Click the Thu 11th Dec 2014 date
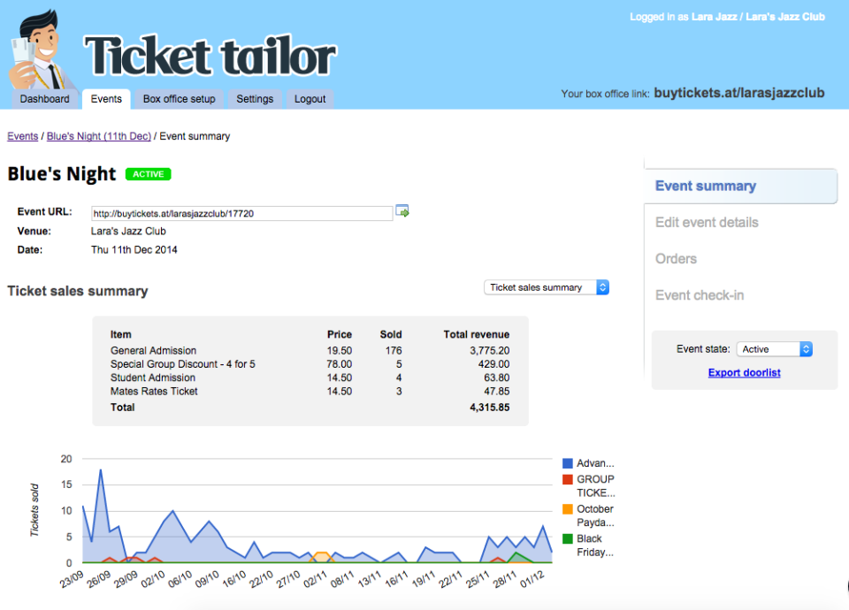This screenshot has height=610, width=849. pyautogui.click(x=134, y=250)
